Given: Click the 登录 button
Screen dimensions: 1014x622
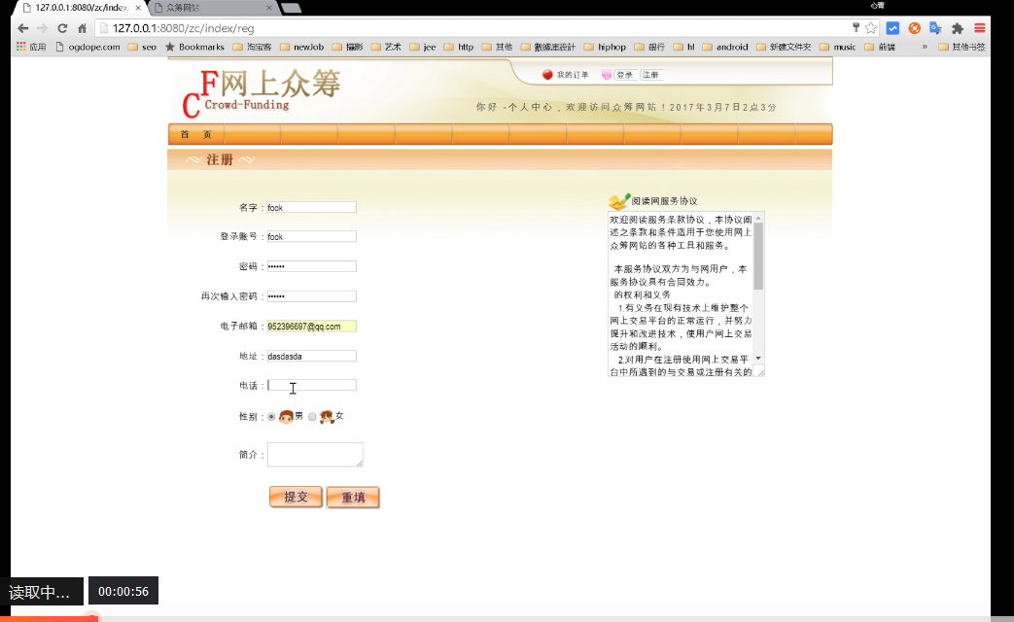Looking at the screenshot, I should tap(625, 75).
